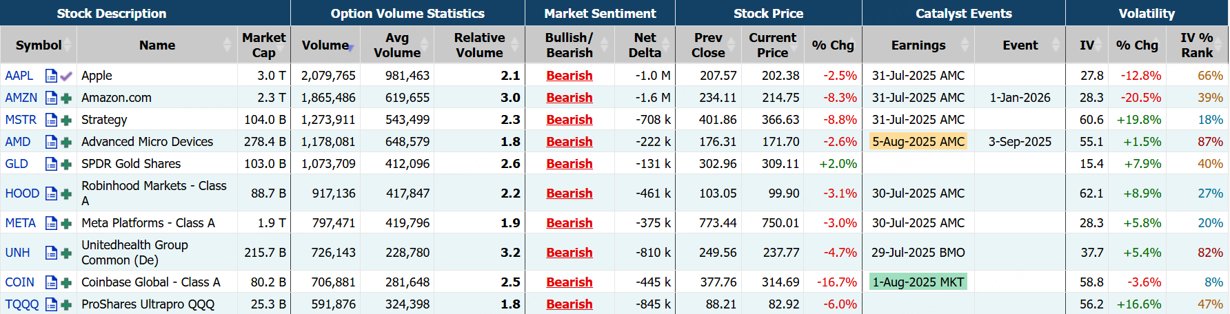Open the document icon next to COIN
Image resolution: width=1230 pixels, height=314 pixels.
coord(51,282)
